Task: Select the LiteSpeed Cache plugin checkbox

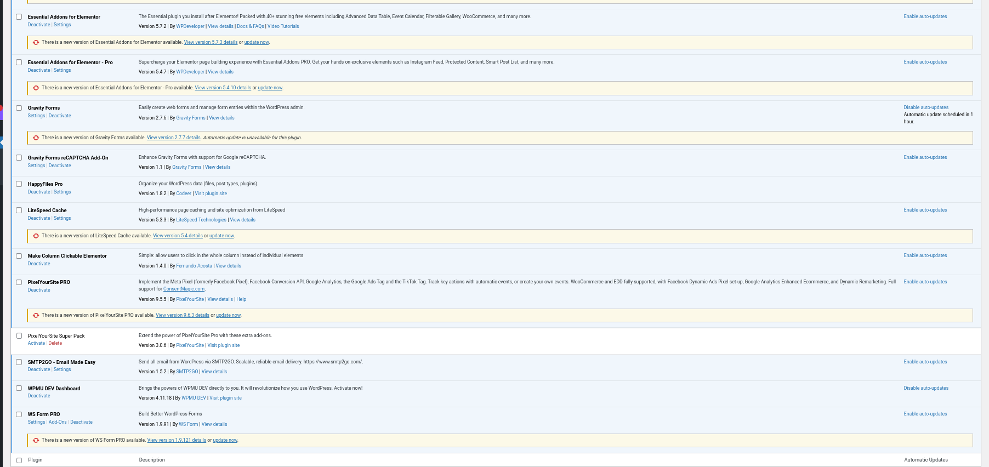Action: pos(19,210)
